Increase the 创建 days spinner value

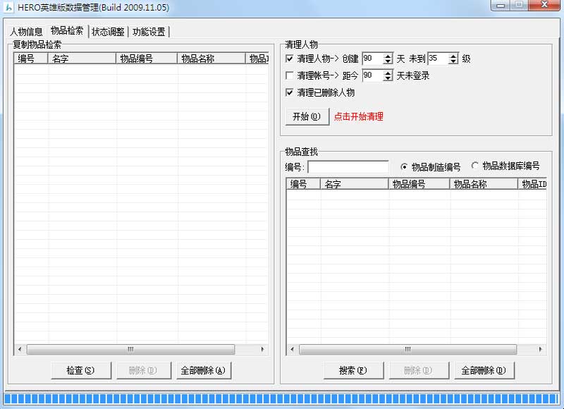click(388, 56)
